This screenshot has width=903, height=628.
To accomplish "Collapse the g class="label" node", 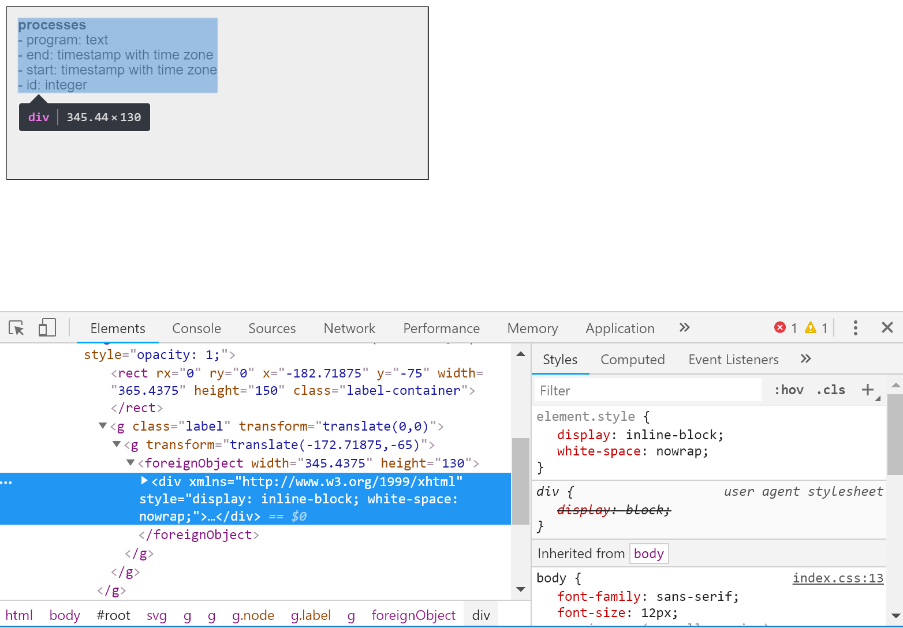I will [x=103, y=426].
